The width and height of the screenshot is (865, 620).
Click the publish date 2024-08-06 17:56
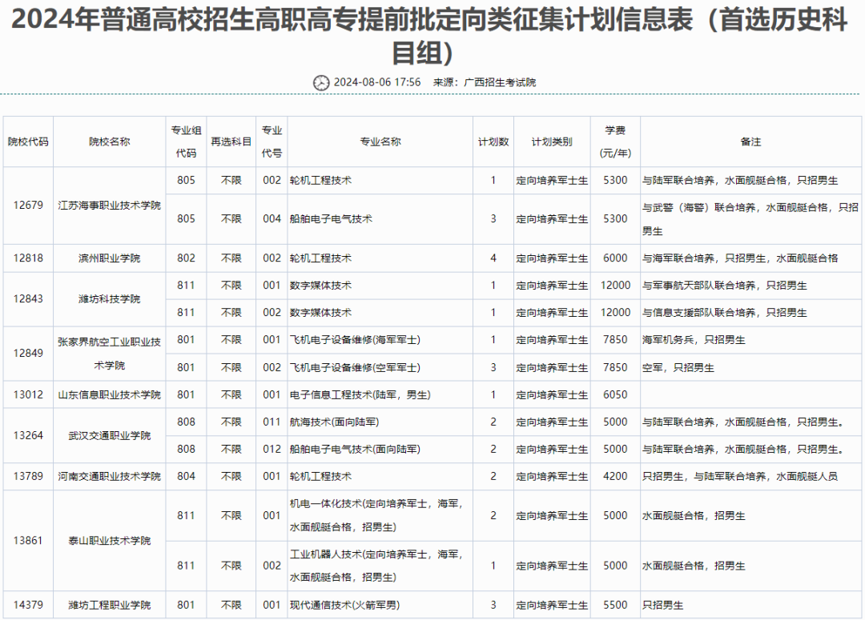click(x=376, y=82)
